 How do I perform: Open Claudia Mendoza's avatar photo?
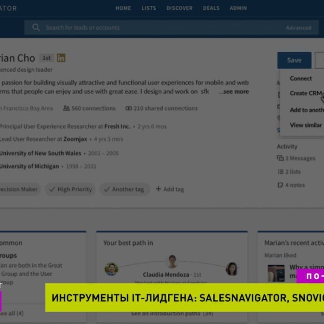172,261
